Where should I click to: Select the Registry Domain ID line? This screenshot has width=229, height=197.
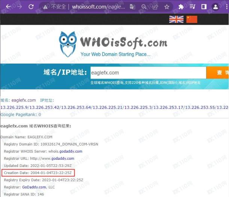click(x=51, y=144)
